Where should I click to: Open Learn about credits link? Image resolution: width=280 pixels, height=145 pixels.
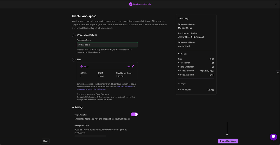click(125, 87)
